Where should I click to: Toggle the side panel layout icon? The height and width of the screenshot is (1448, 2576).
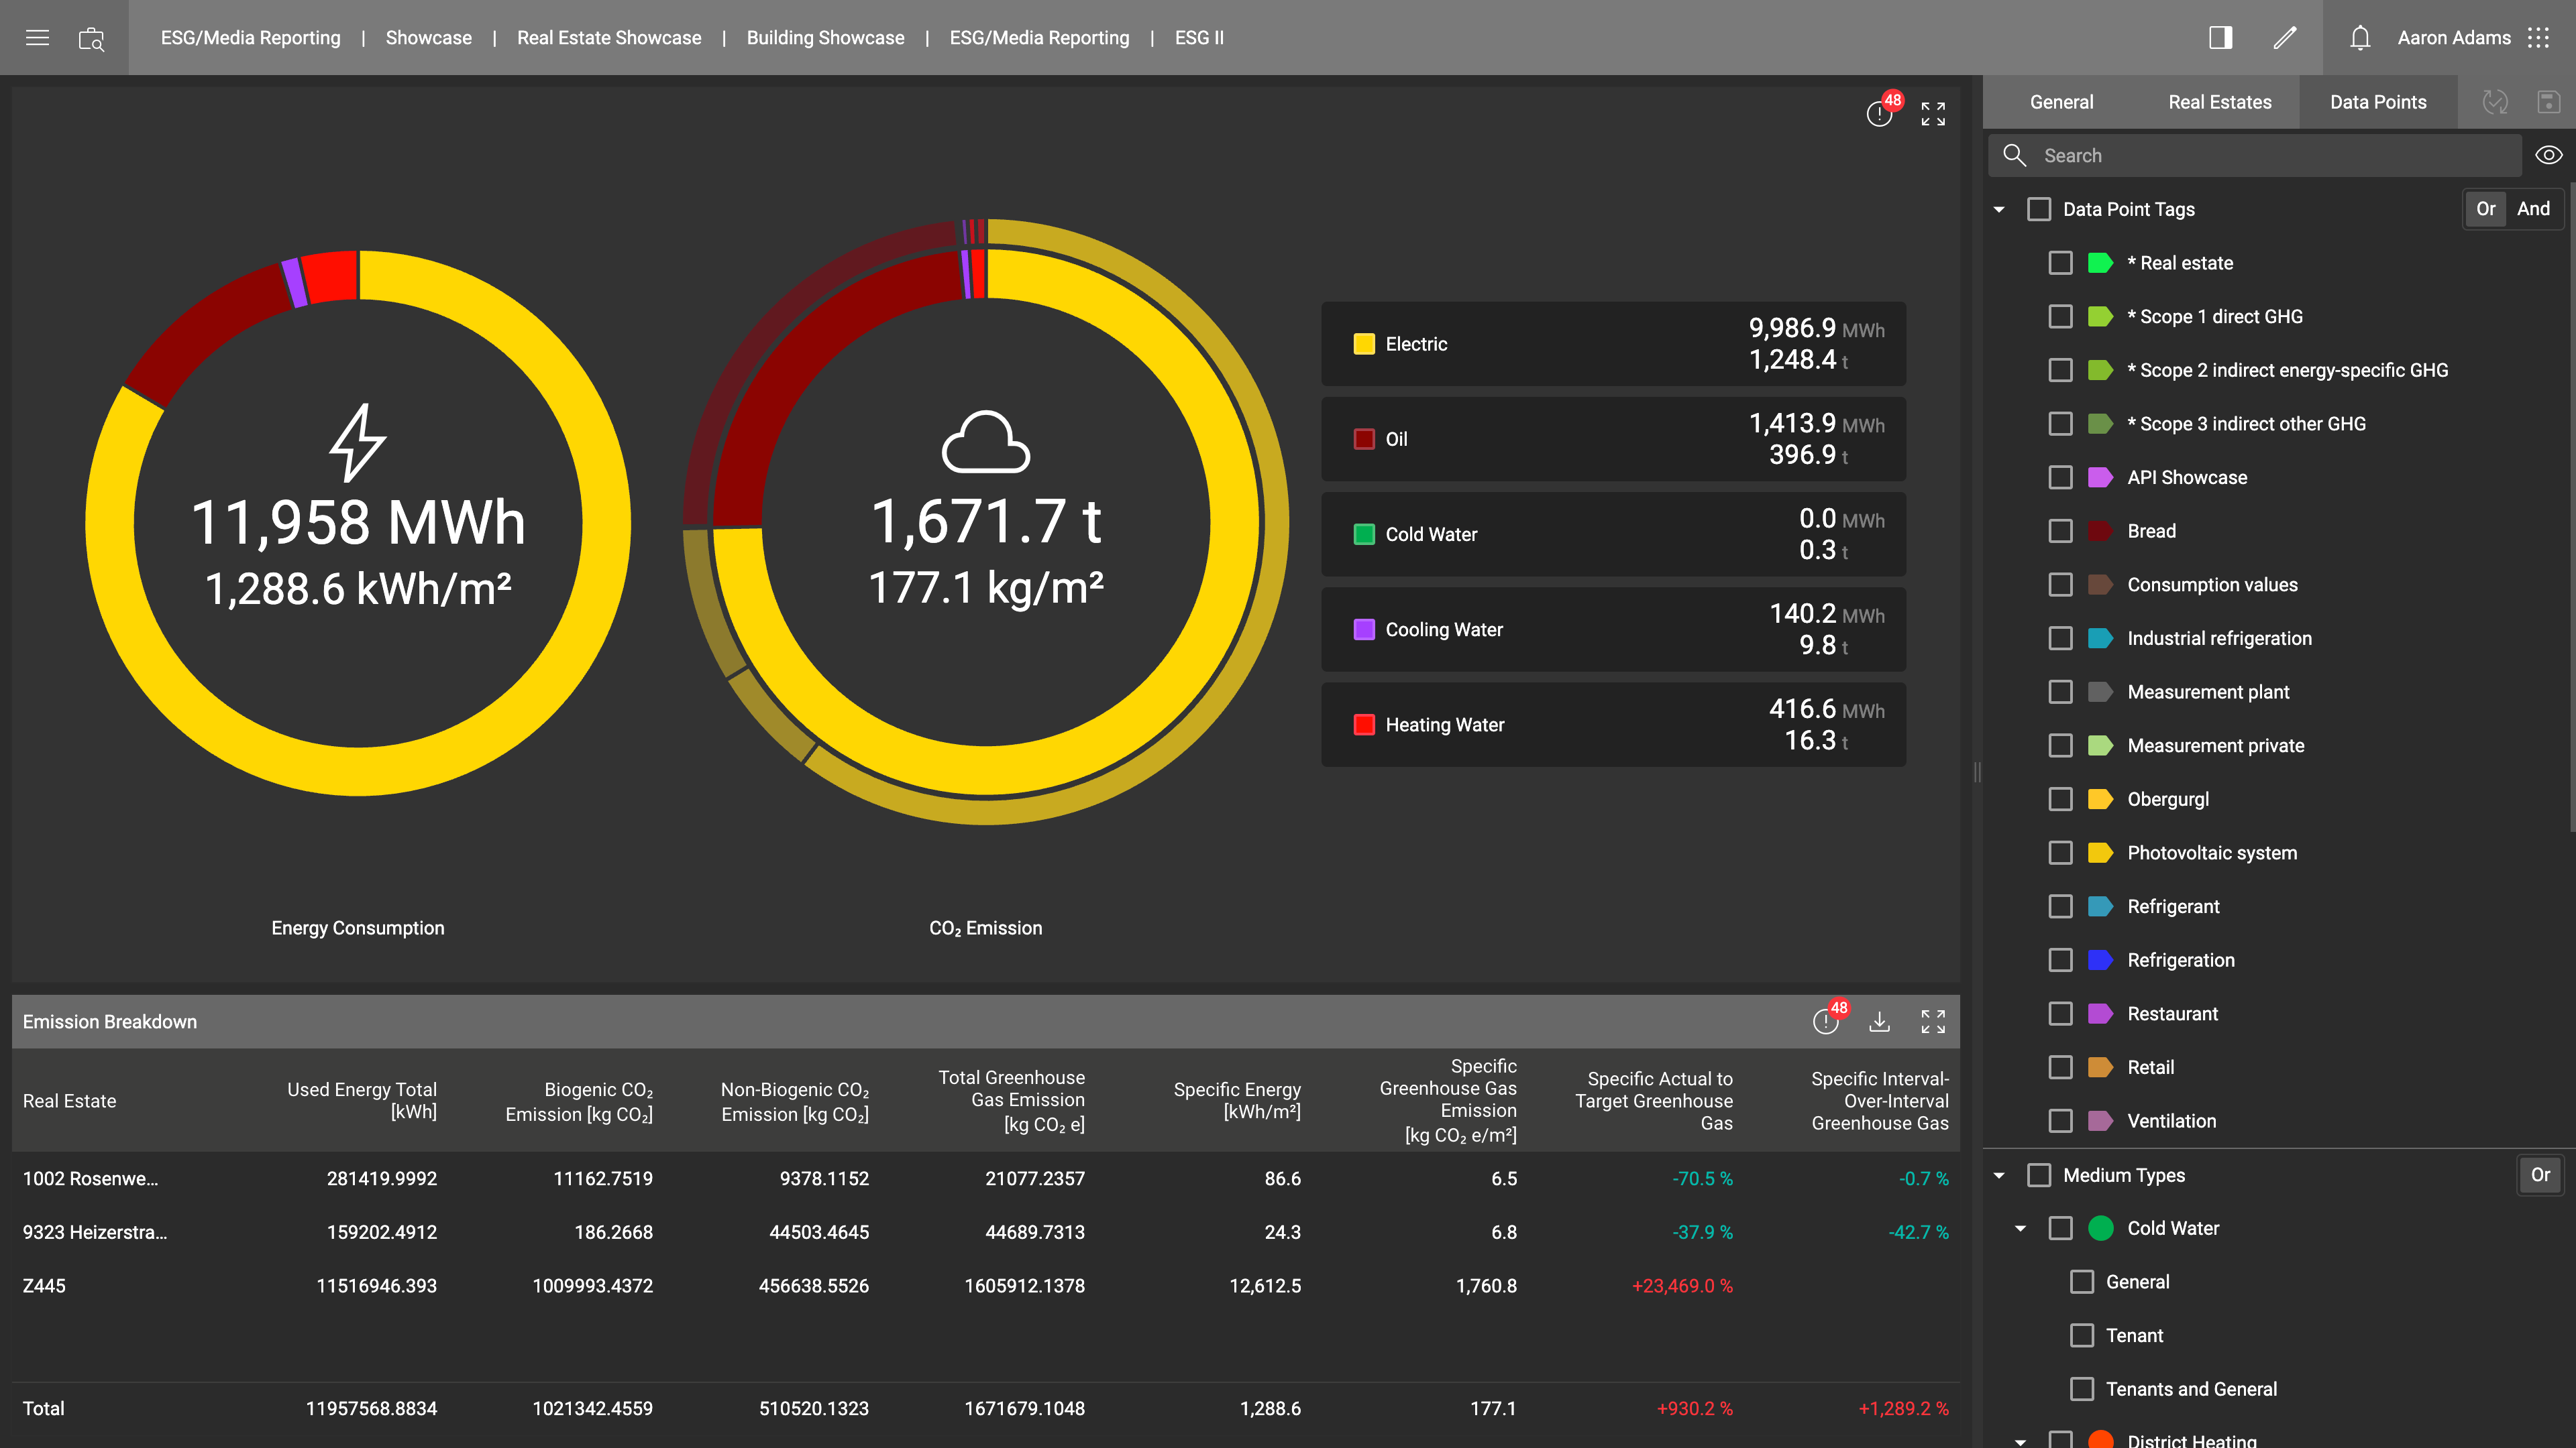(2220, 38)
